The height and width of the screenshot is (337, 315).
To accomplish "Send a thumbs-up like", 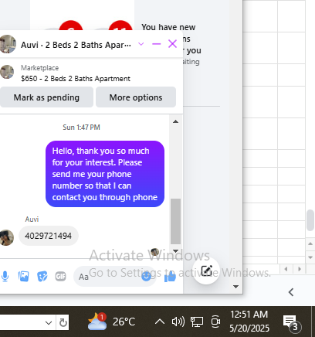I will (x=170, y=277).
